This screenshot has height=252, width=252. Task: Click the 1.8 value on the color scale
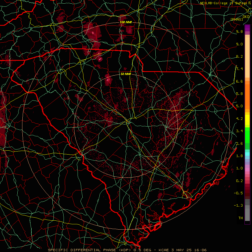point(239,156)
